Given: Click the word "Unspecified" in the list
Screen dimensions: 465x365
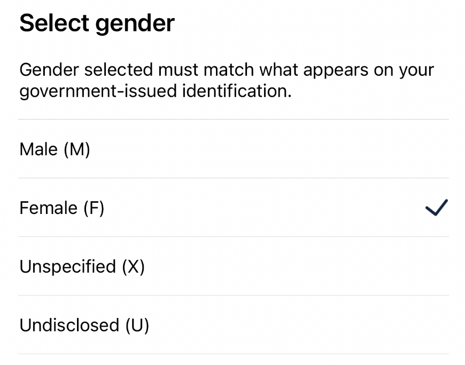Looking at the screenshot, I should [68, 267].
